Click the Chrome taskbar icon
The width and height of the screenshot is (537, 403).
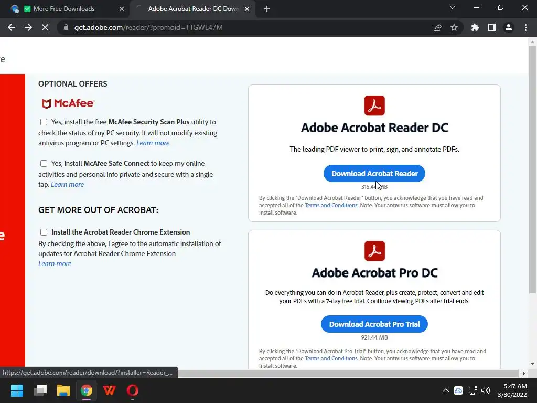tap(87, 390)
